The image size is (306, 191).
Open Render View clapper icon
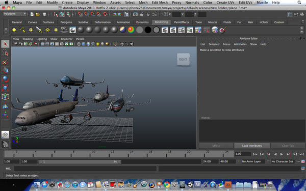point(136,14)
